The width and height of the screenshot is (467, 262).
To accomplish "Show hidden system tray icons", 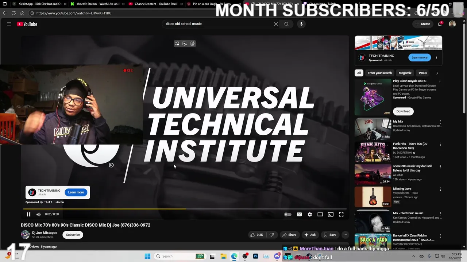I will [413, 256].
